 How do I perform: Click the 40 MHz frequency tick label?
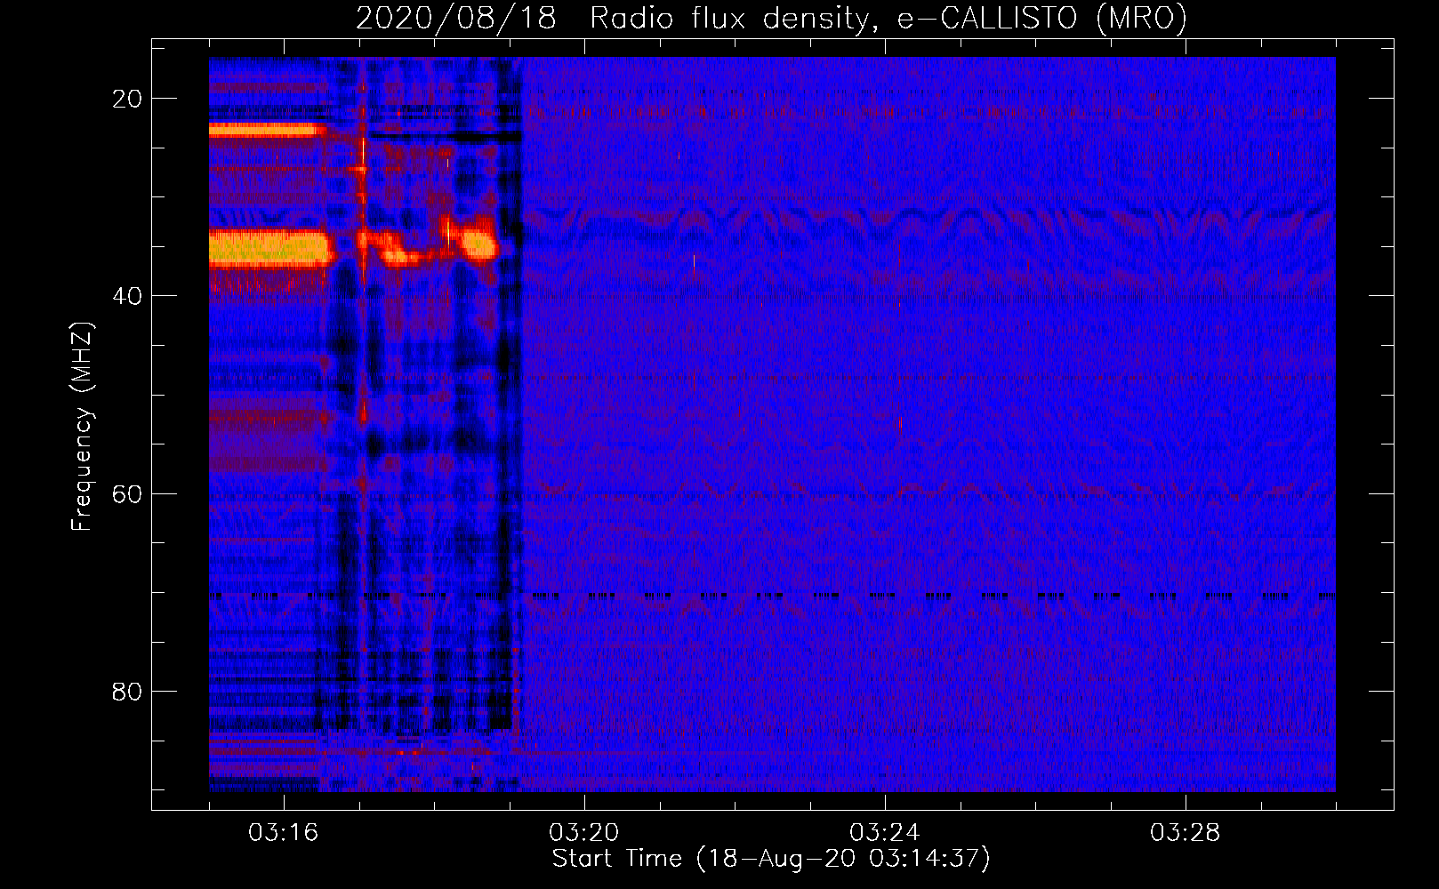(127, 296)
